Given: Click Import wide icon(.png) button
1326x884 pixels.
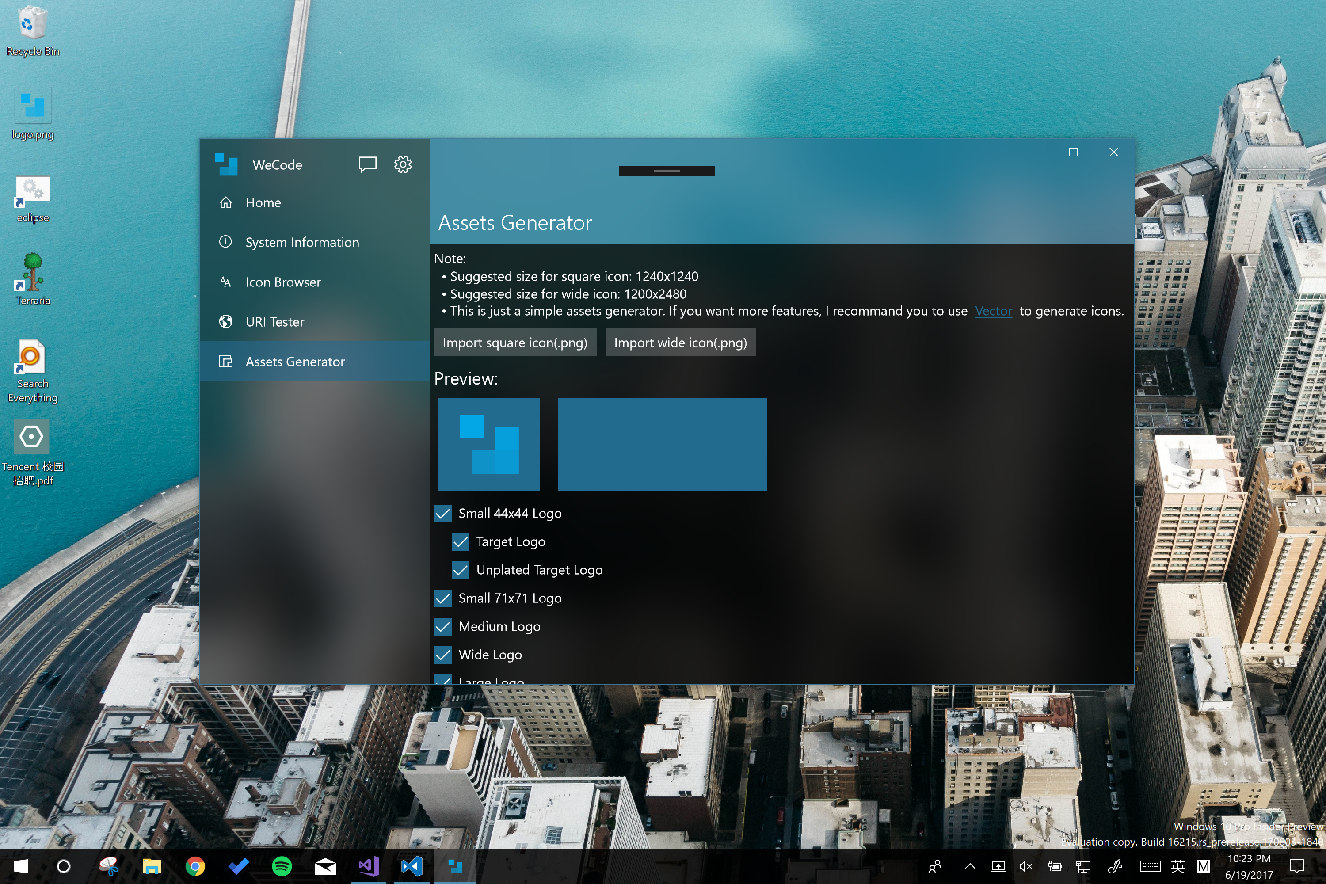Looking at the screenshot, I should (681, 342).
